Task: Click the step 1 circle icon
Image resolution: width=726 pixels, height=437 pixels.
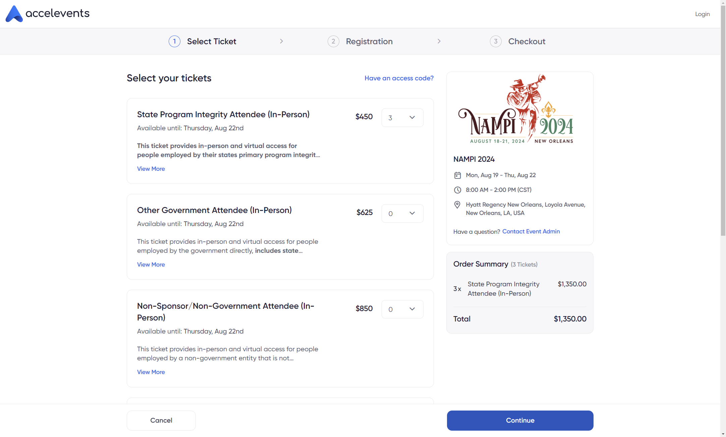Action: (x=174, y=41)
